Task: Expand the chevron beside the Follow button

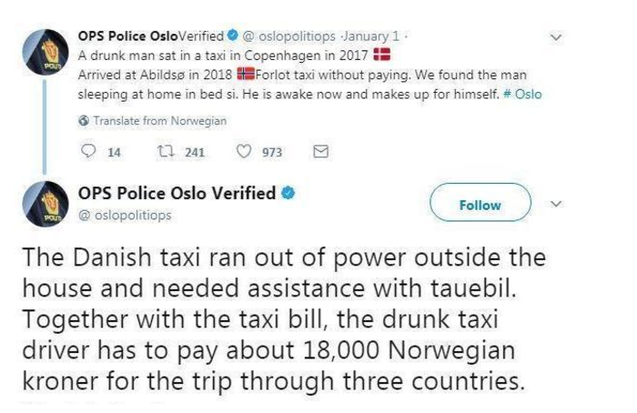Action: pyautogui.click(x=558, y=205)
